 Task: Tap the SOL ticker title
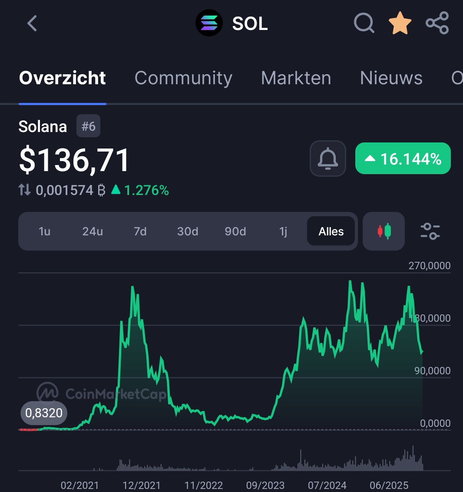click(x=250, y=23)
